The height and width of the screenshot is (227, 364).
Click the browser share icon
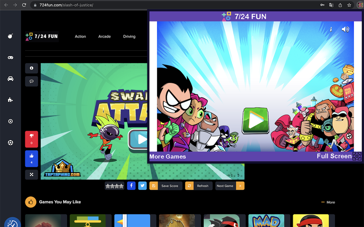point(340,5)
